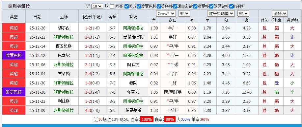Open 巴塞尔 team link
302x127 pixels.
[64, 56]
